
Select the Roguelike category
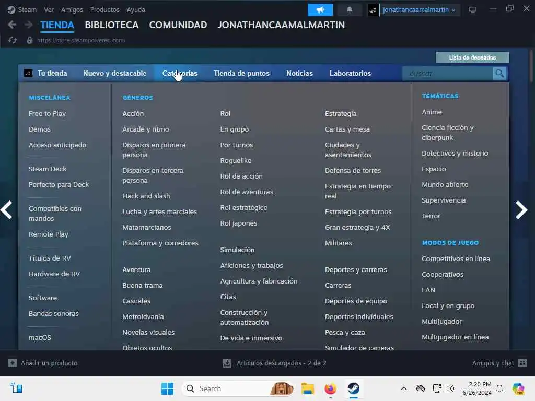(x=236, y=161)
